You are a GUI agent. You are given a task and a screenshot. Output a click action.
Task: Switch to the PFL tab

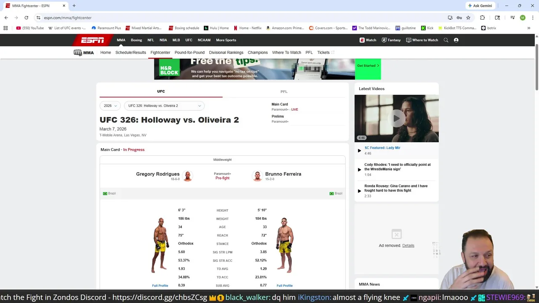click(x=284, y=91)
